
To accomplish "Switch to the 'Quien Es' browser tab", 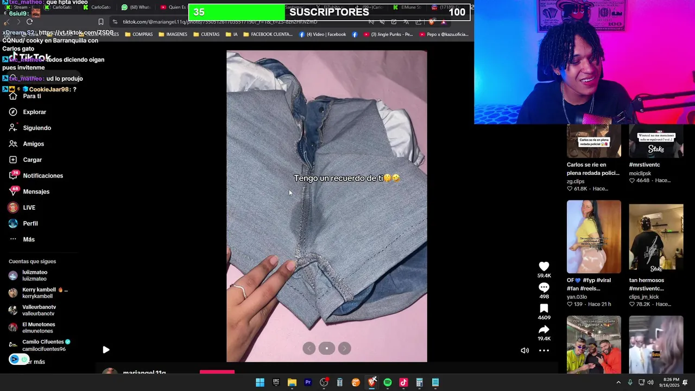I will pyautogui.click(x=174, y=7).
